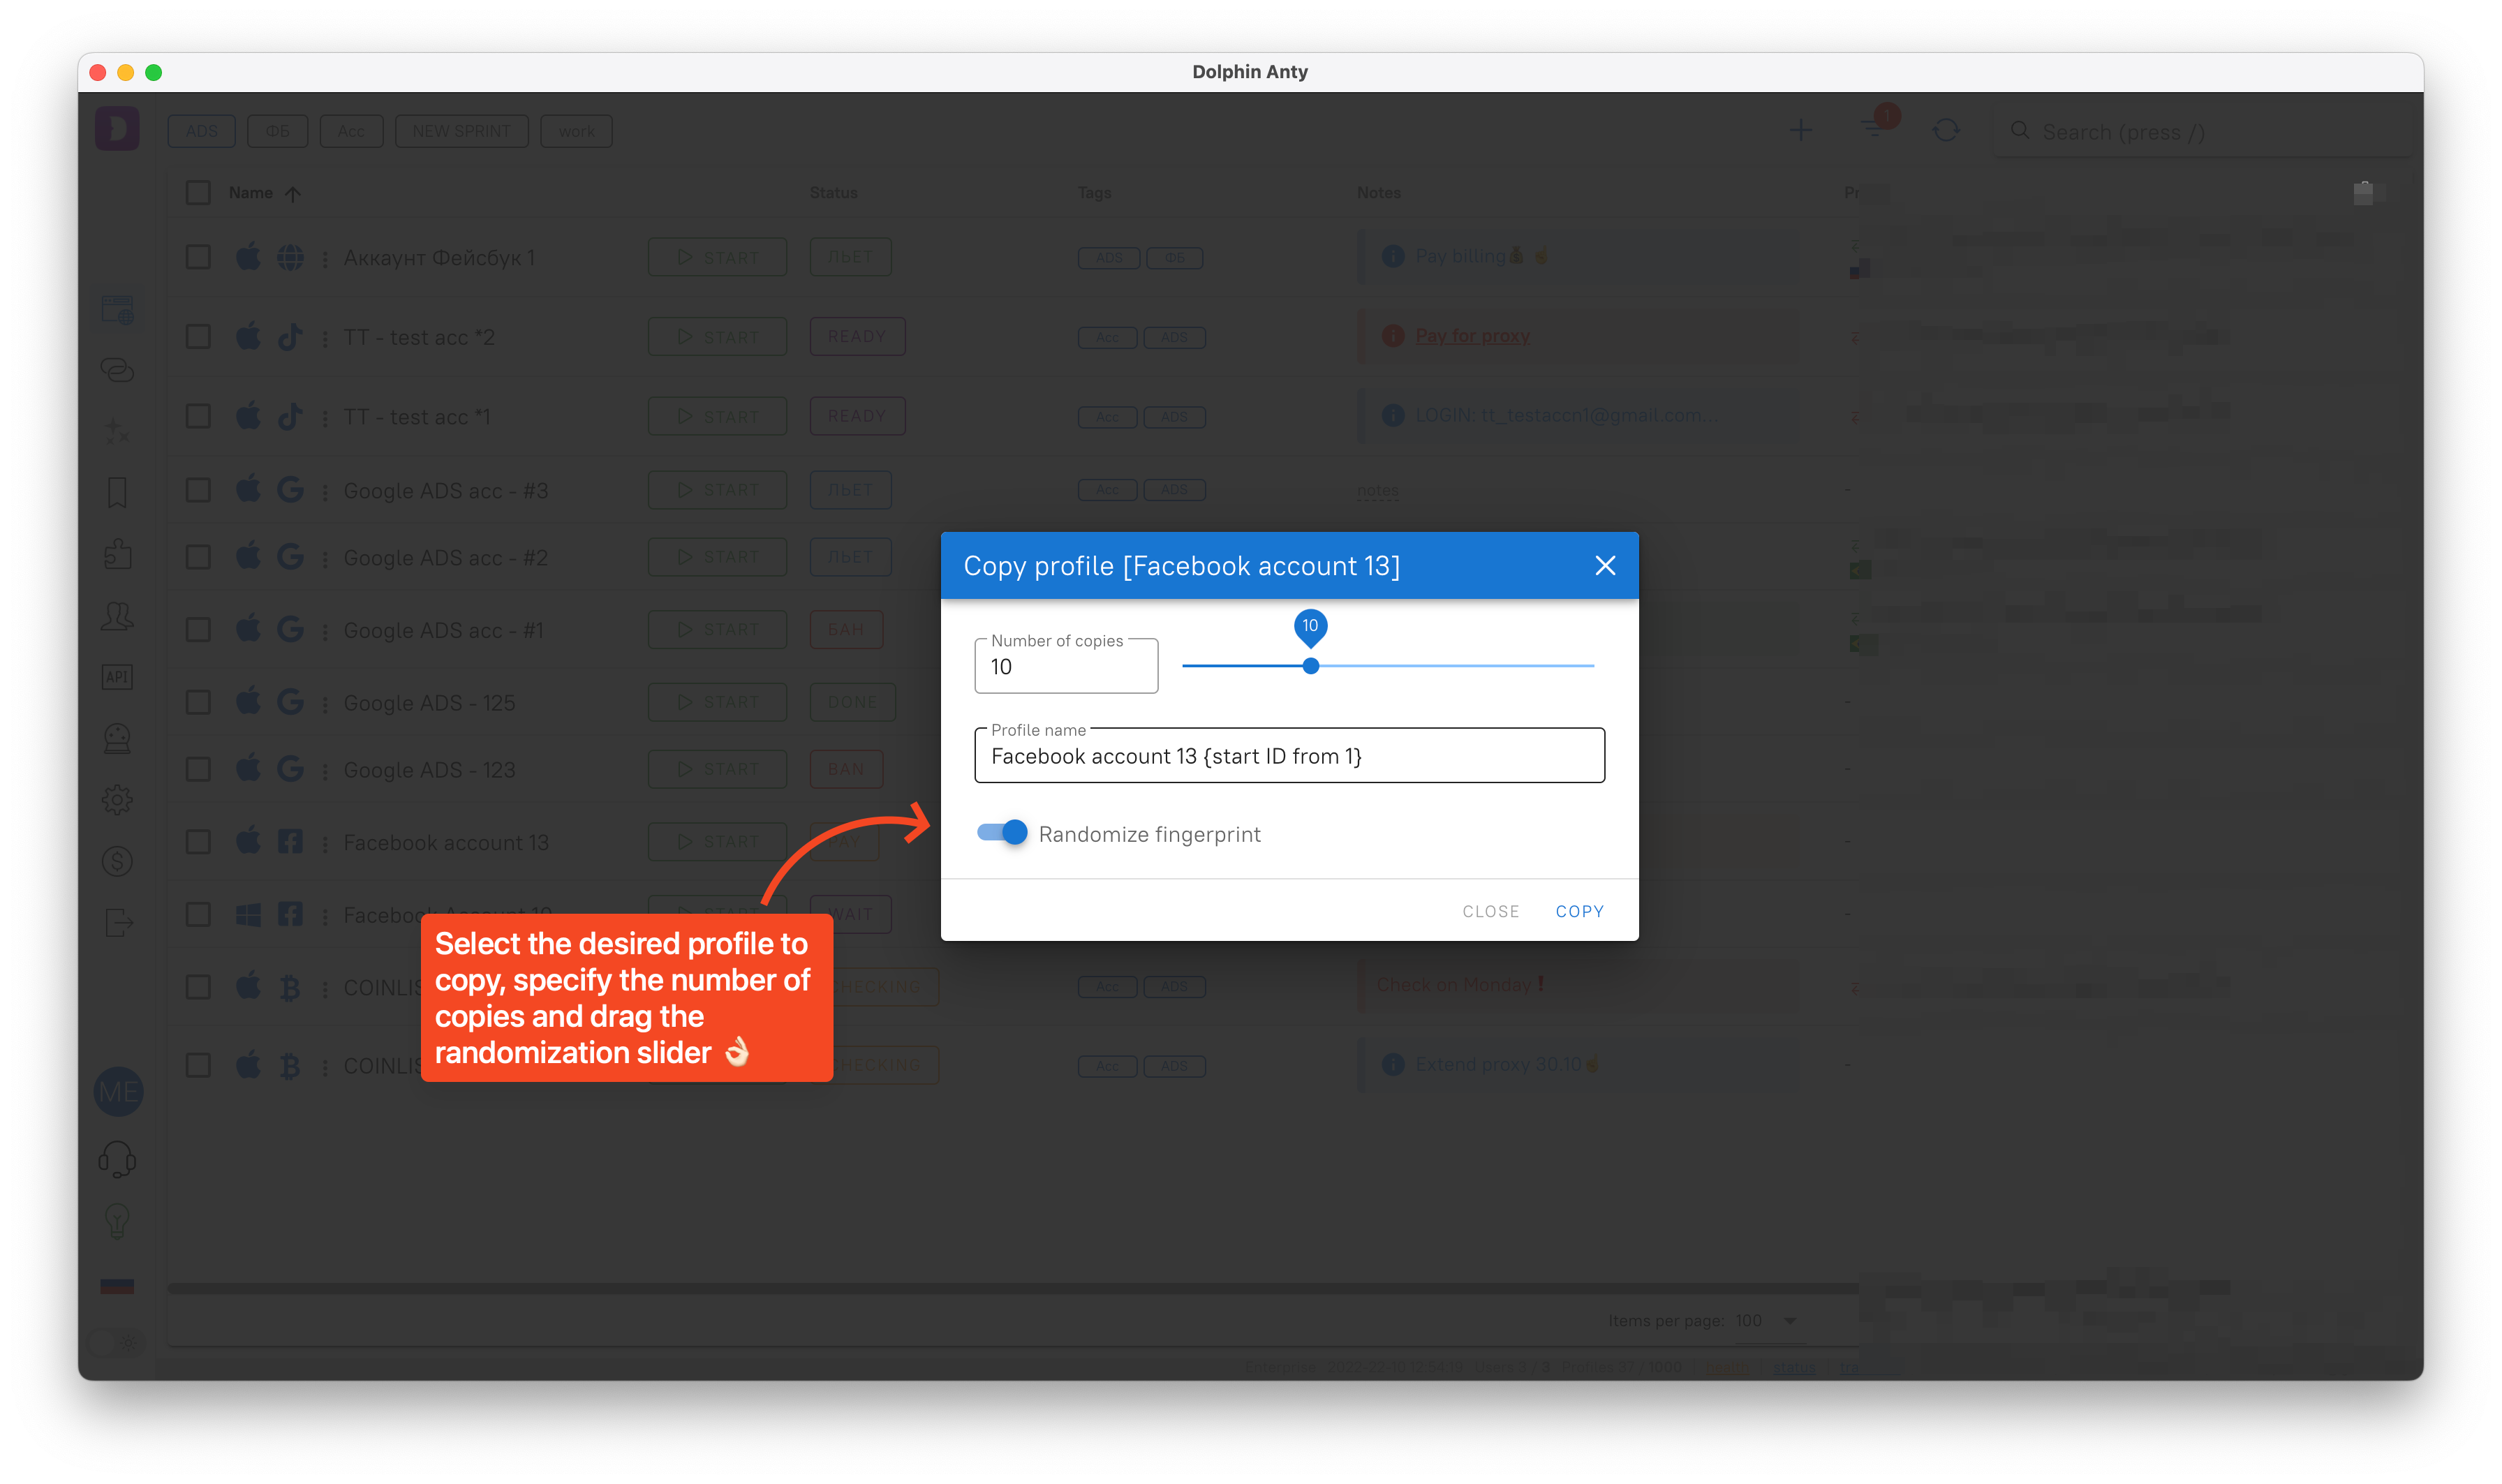Check the box for TT - test acc *2

click(198, 336)
